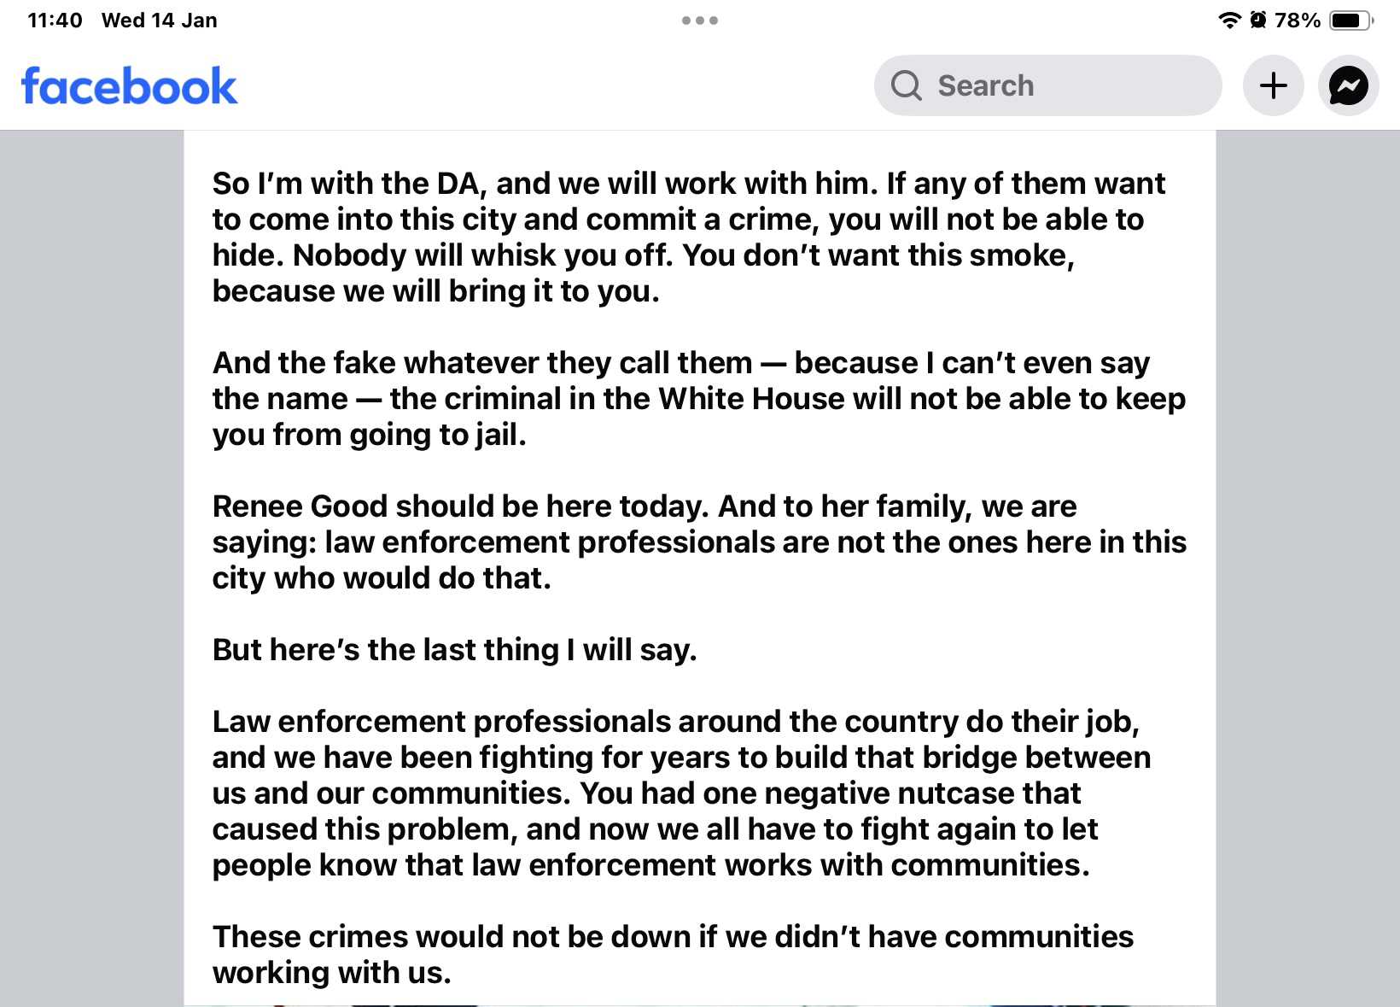Tap the Wi-Fi status icon
Viewport: 1400px width, 1007px height.
[x=1229, y=20]
